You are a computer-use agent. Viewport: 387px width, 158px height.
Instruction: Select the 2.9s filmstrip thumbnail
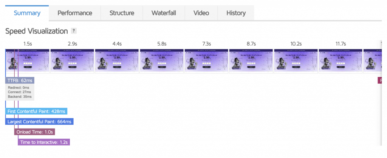pos(72,61)
